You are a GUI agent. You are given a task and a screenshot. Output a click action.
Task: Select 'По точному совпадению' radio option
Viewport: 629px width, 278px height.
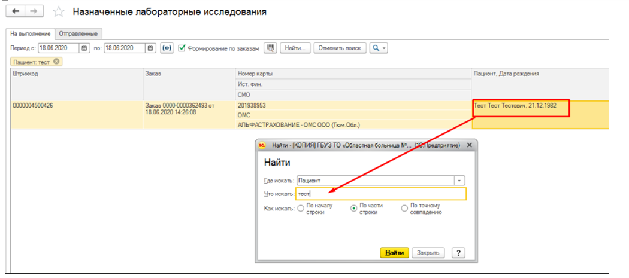click(x=404, y=209)
